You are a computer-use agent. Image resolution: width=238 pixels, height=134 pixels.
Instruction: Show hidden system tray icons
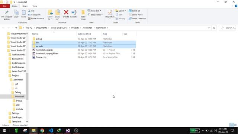203,131
